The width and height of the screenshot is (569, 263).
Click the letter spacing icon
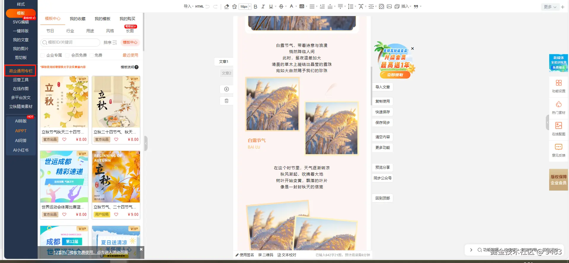(361, 7)
